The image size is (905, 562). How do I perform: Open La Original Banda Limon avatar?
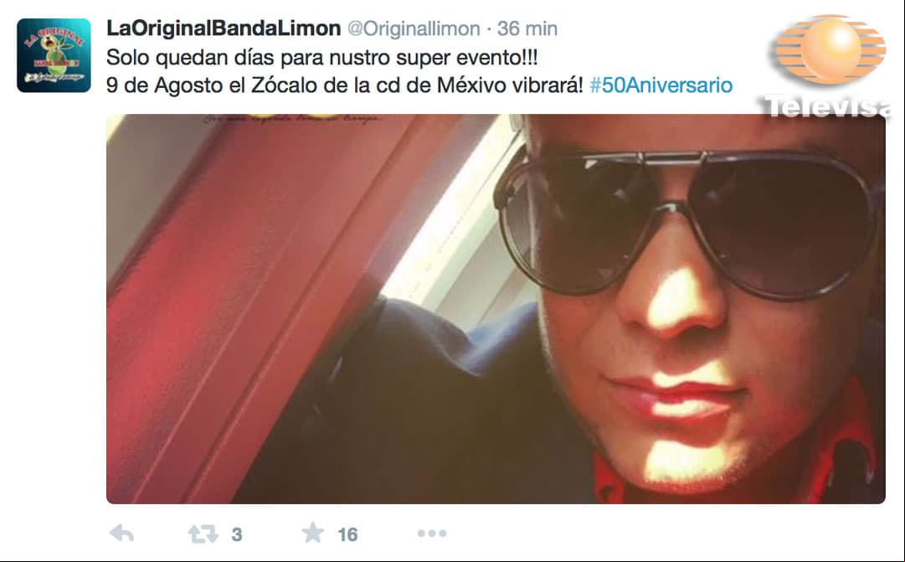(54, 55)
